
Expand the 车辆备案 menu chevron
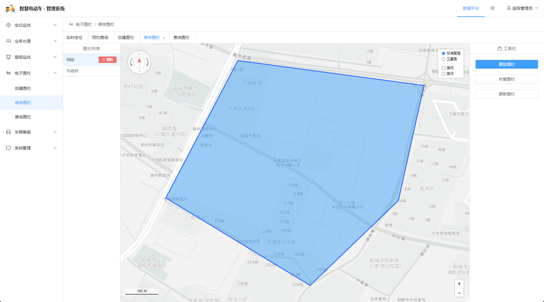click(x=55, y=132)
